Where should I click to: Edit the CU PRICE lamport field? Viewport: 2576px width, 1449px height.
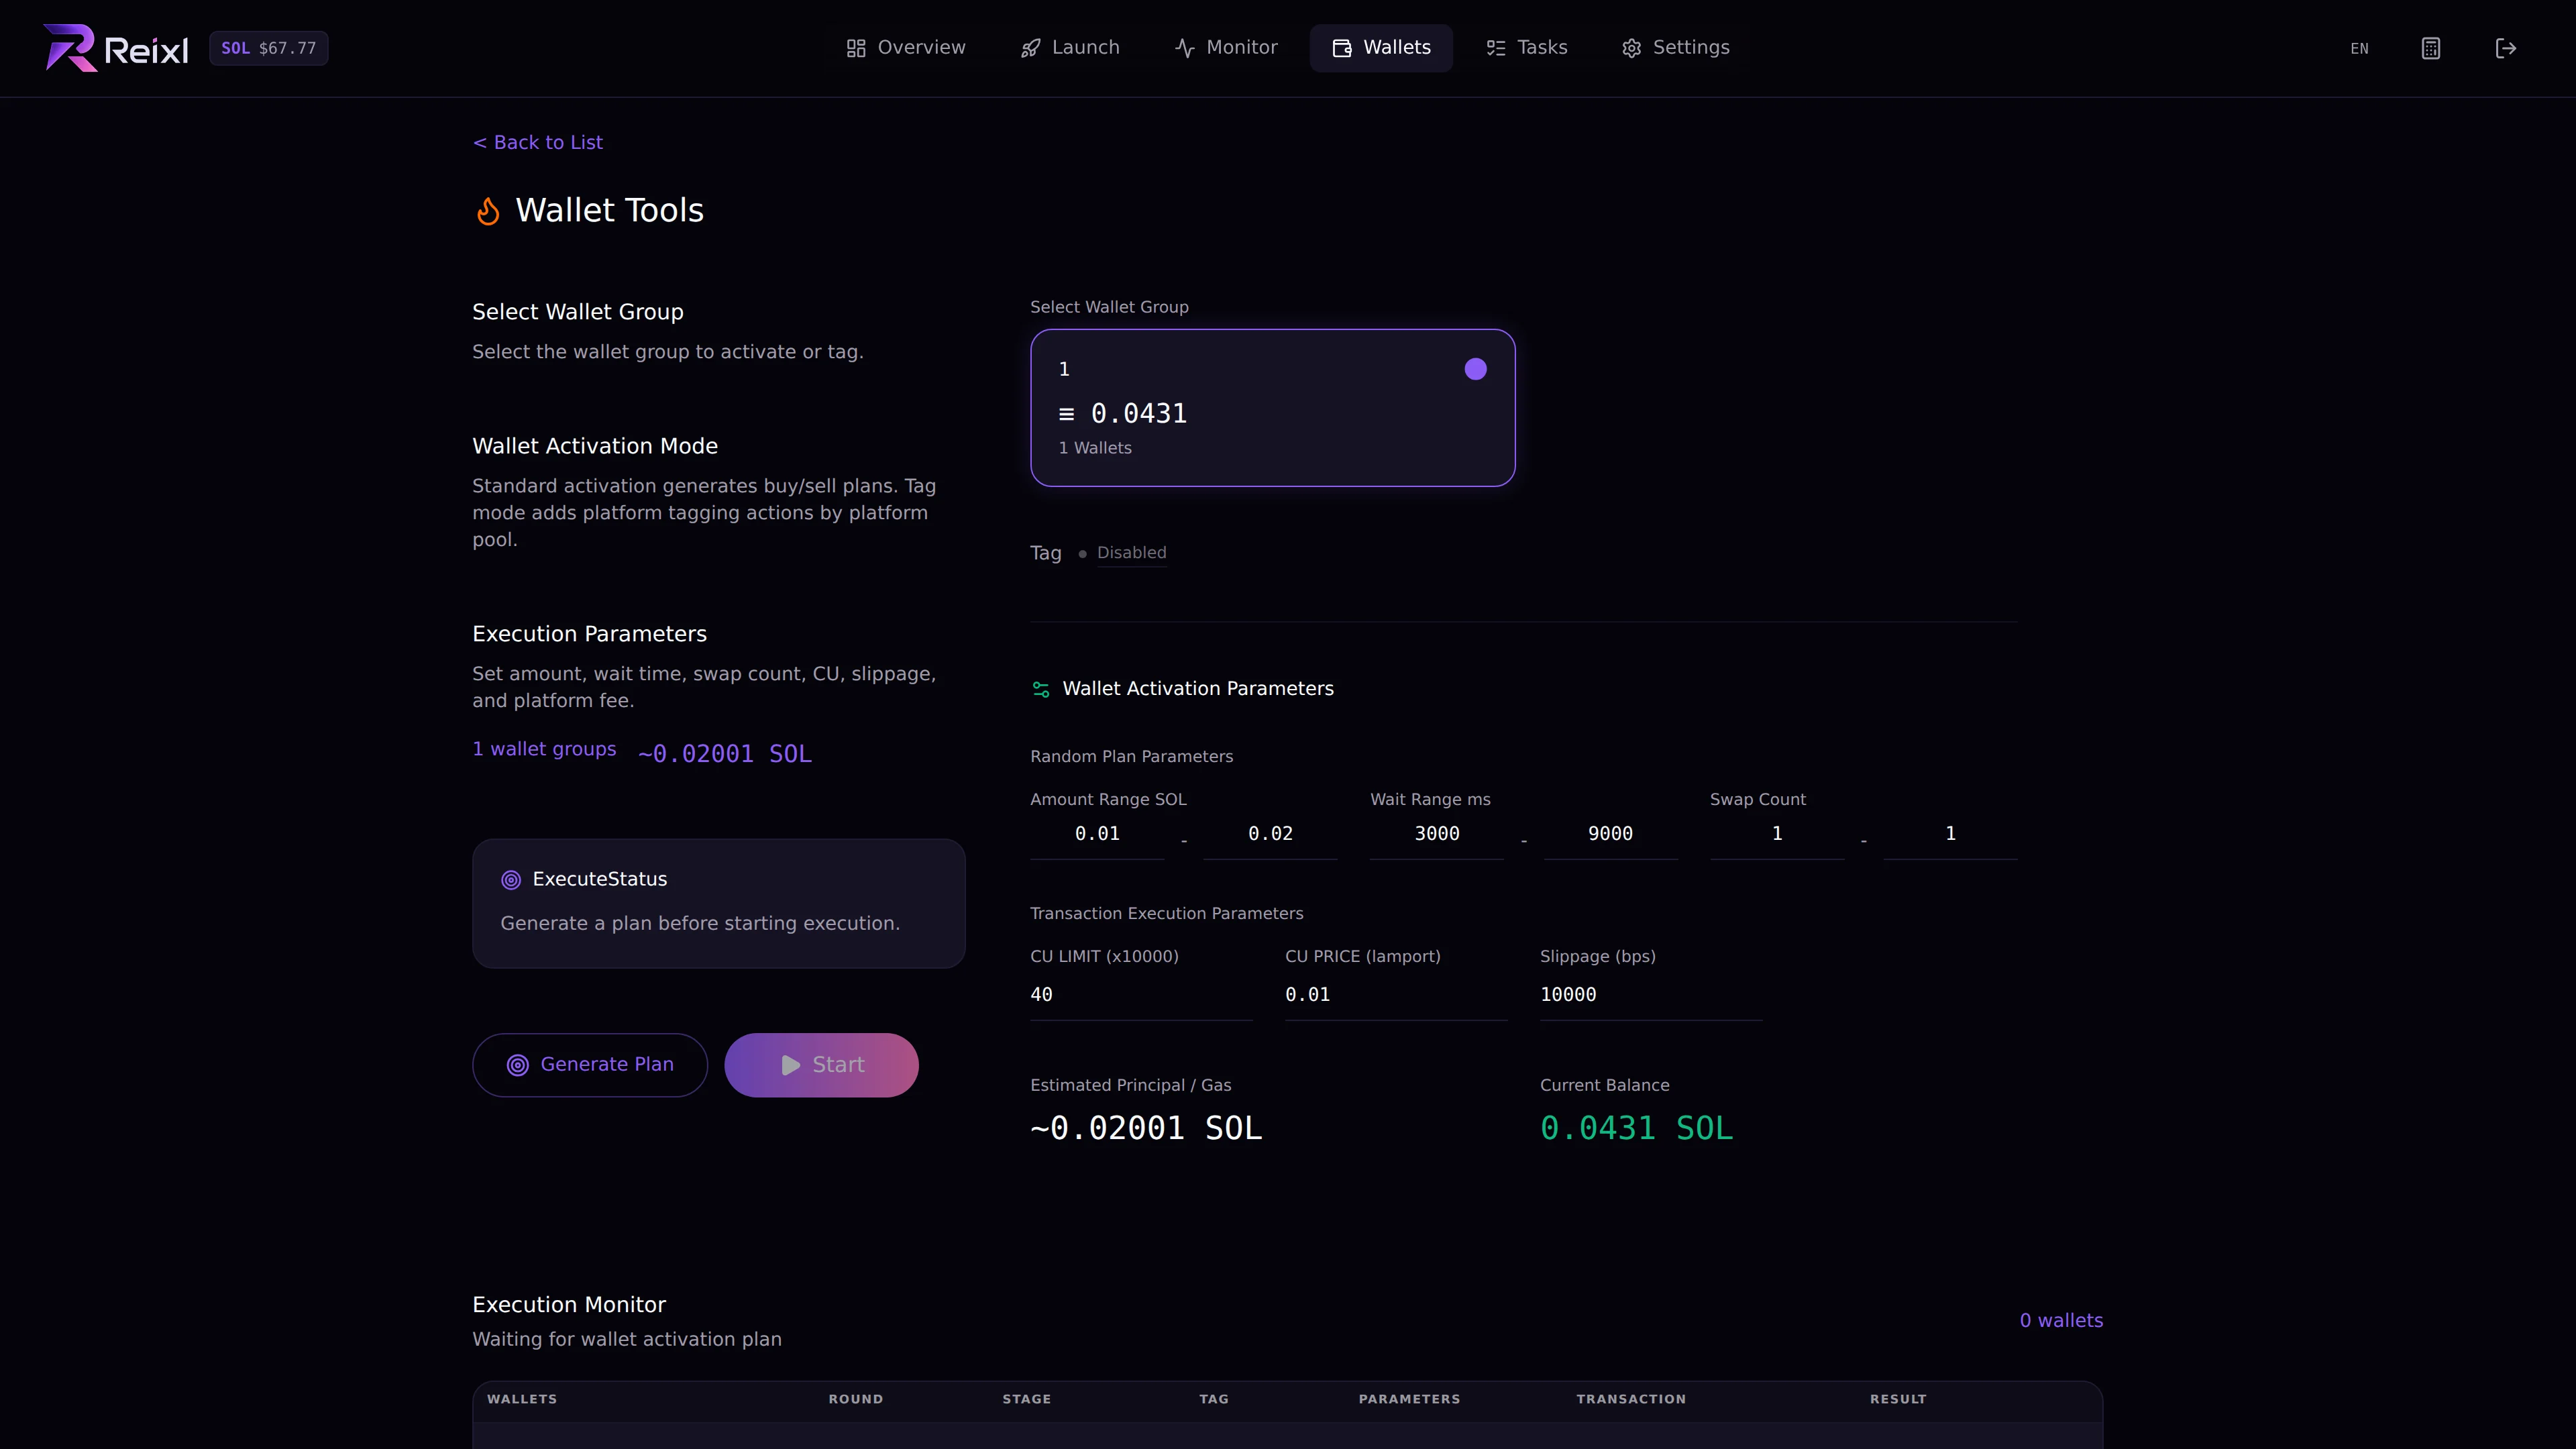click(1396, 995)
